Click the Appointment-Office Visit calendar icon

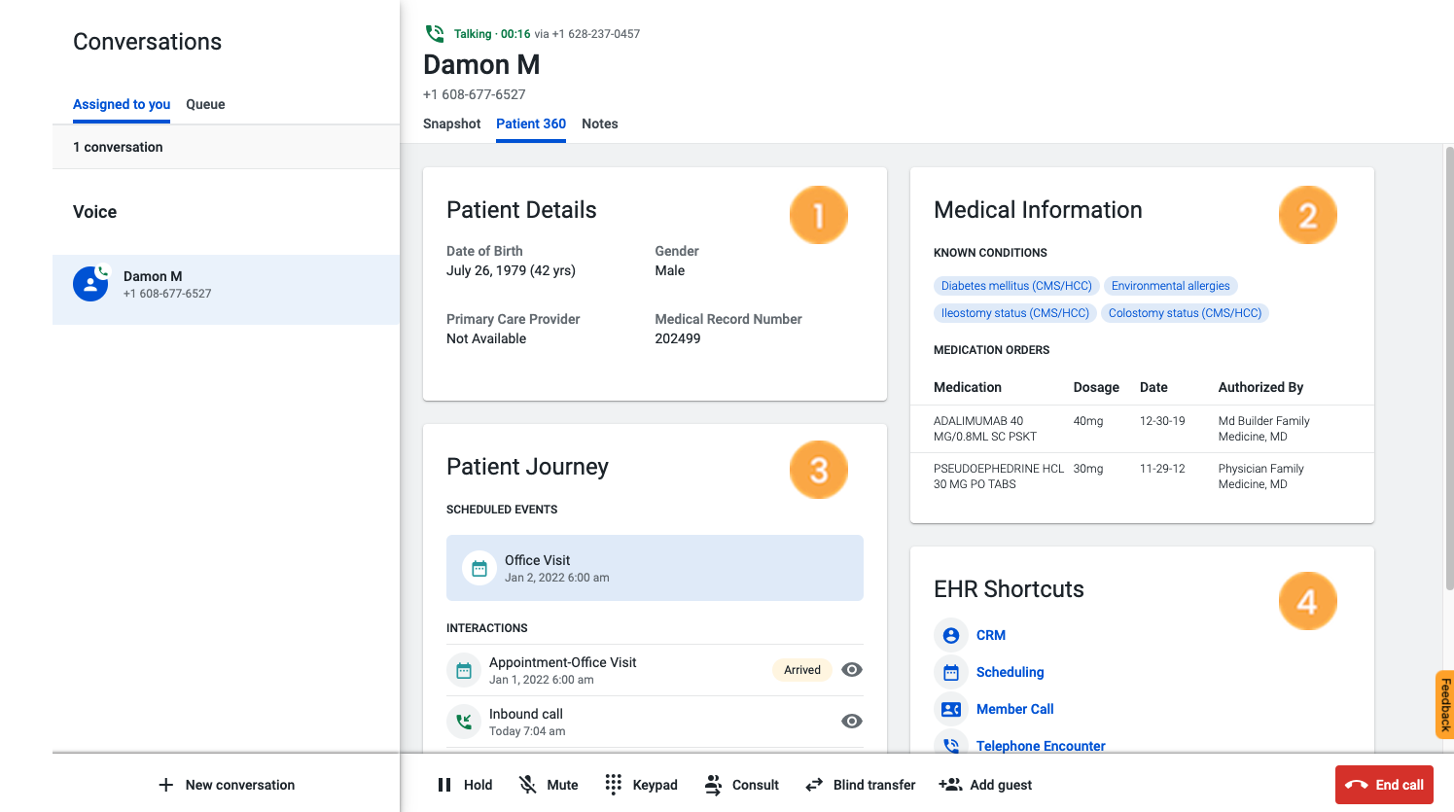point(464,670)
